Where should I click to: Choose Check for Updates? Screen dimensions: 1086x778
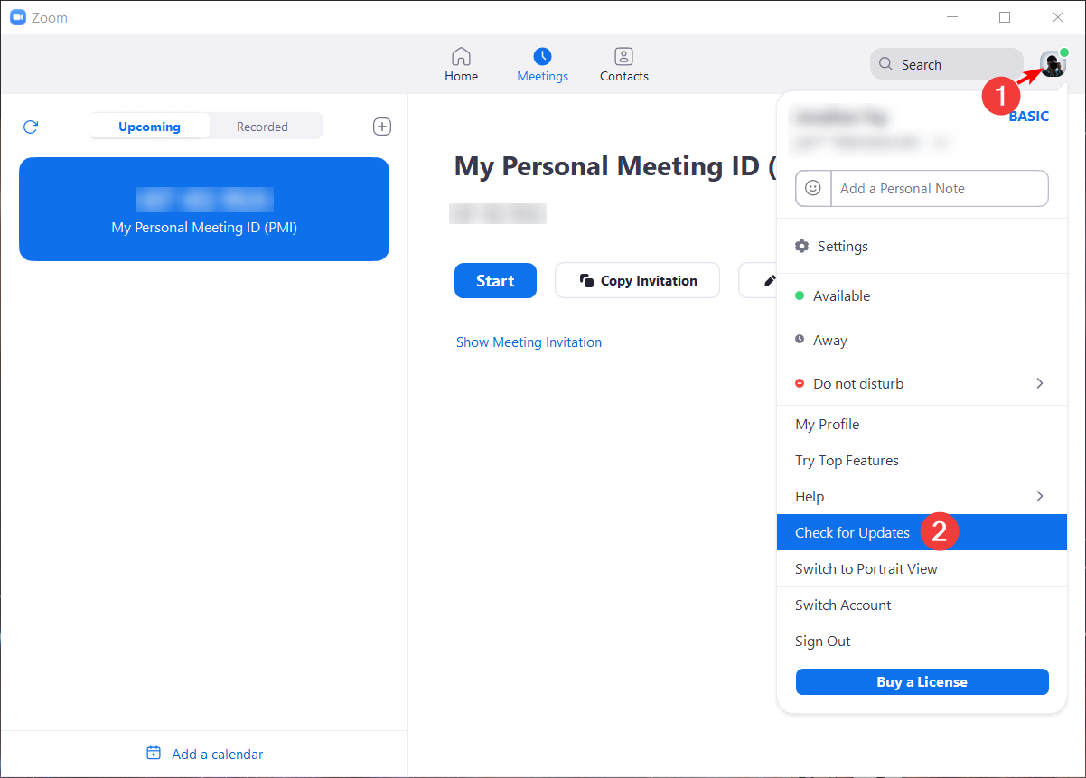point(922,532)
